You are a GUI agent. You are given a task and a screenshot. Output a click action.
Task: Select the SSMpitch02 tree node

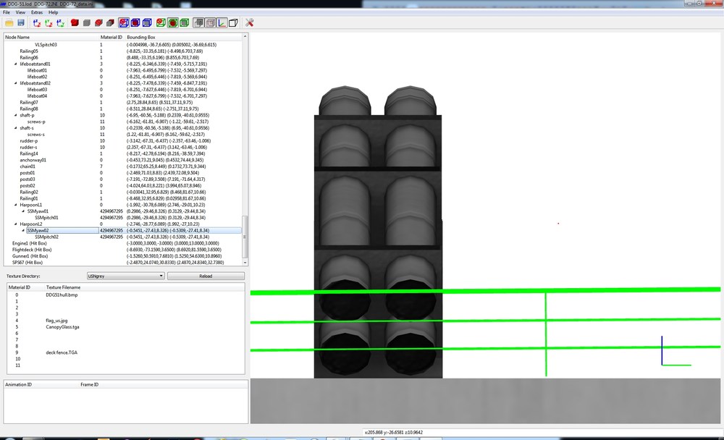(x=46, y=237)
